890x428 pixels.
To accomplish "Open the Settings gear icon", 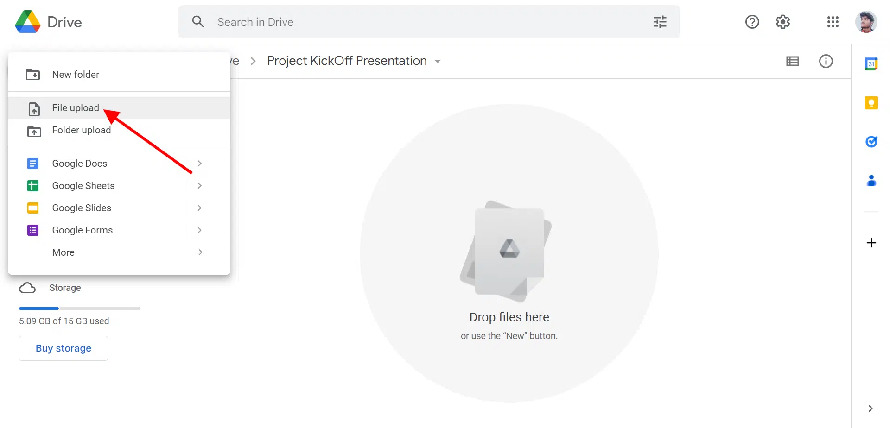I will pos(783,22).
